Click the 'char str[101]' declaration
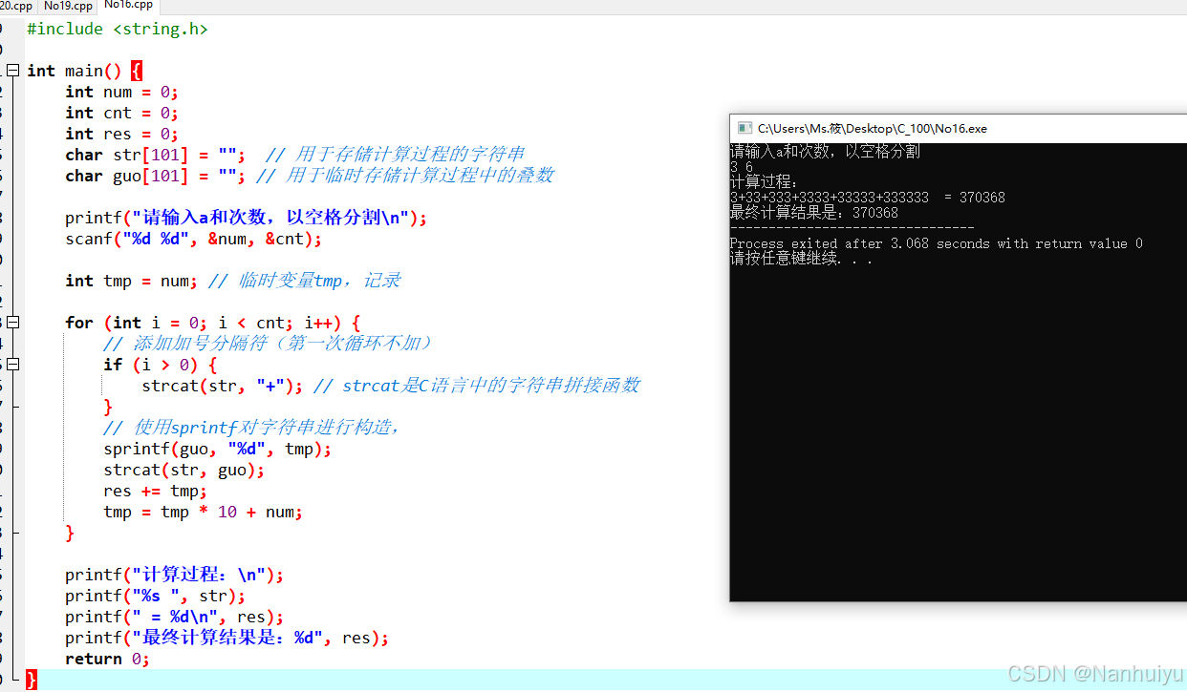Image resolution: width=1187 pixels, height=692 pixels. point(156,155)
